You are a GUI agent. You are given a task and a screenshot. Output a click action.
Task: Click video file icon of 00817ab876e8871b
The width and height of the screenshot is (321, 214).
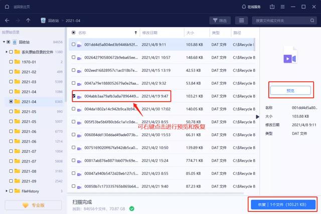point(79,161)
